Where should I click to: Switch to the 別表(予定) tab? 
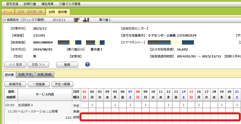tap(26, 75)
